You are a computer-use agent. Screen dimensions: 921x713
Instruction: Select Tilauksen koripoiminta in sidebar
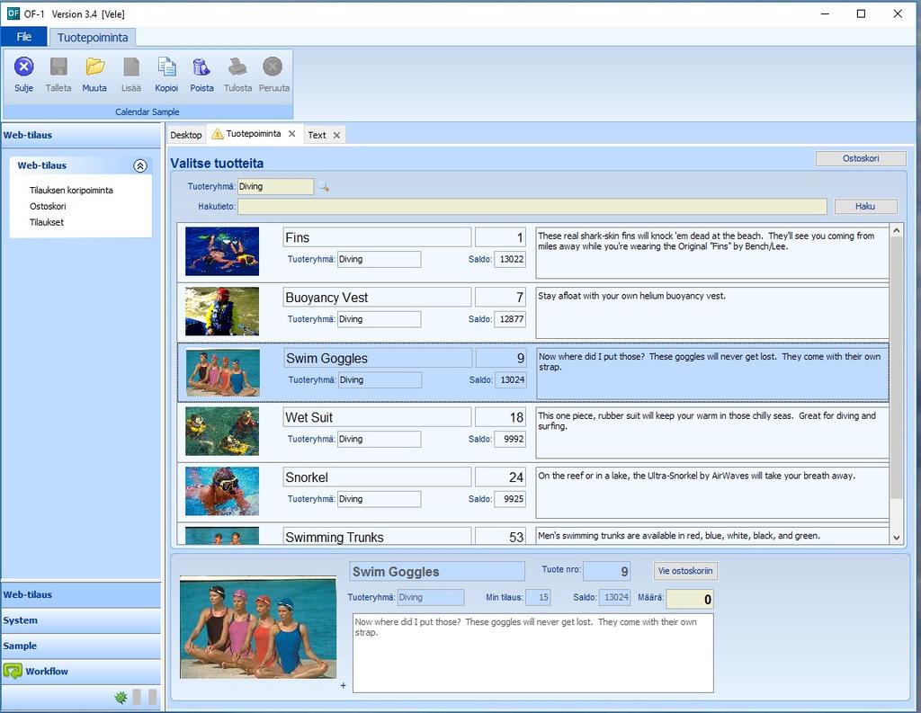point(71,191)
